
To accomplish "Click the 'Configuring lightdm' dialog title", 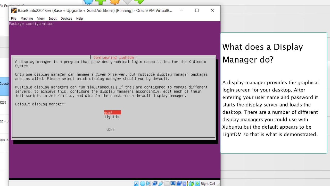I will coord(114,57).
